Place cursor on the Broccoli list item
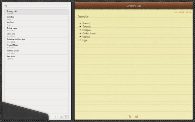Viewport: 195px width, 122px height. pos(86,23)
